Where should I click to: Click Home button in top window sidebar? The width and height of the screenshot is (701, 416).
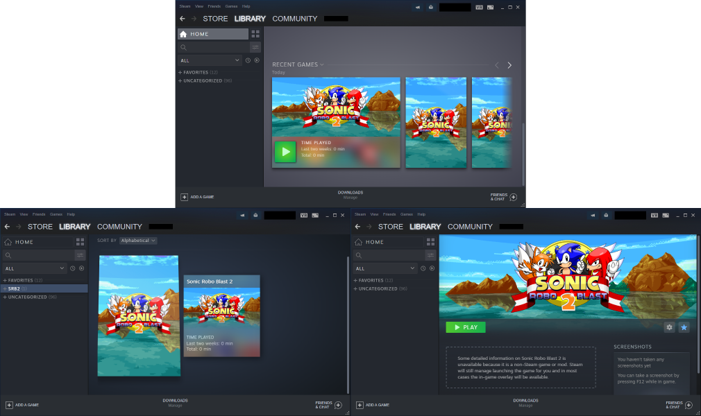(x=213, y=34)
